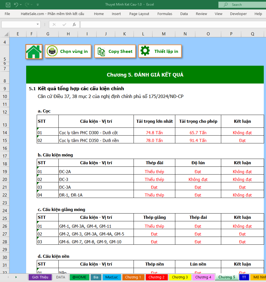Click the Undo arrow icon
The height and width of the screenshot is (282, 266).
click(x=16, y=5)
